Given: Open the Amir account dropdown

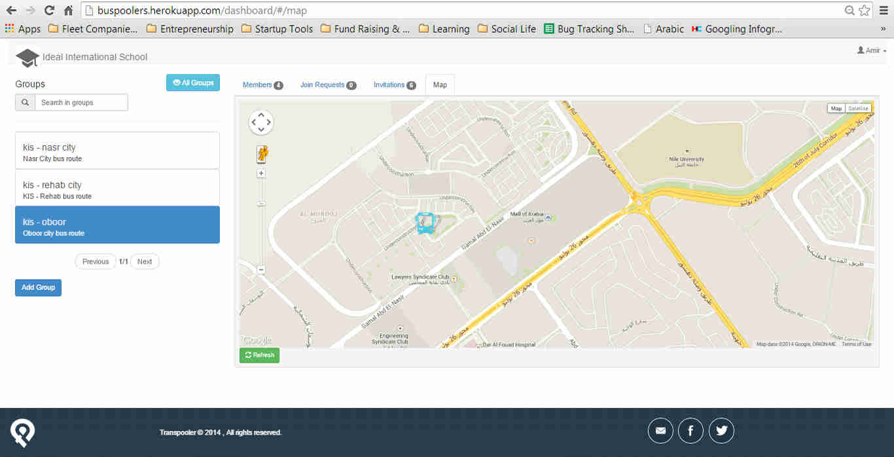Looking at the screenshot, I should click(871, 50).
